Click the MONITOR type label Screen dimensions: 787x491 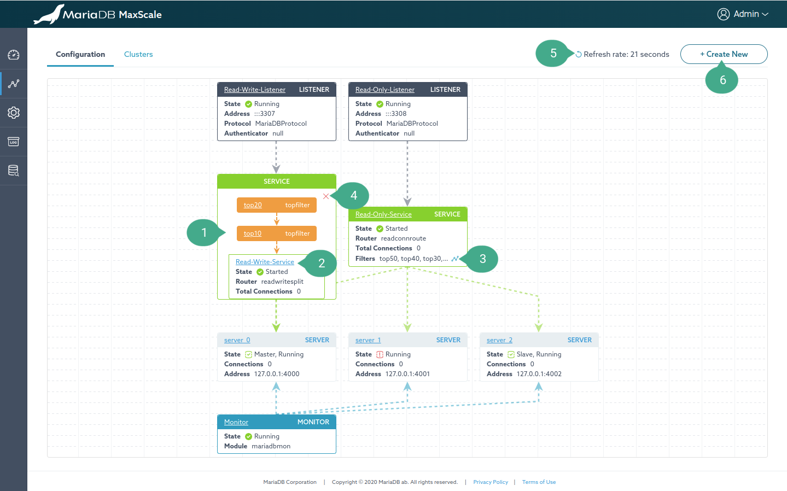(x=313, y=422)
